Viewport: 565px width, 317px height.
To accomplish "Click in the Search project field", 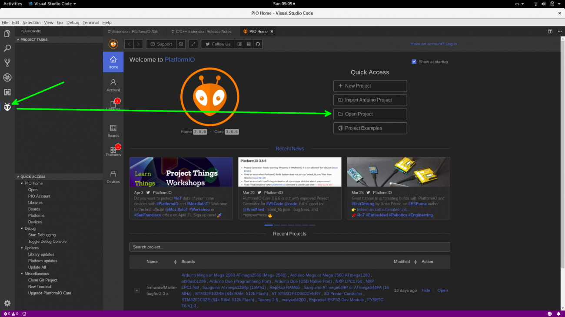I will tap(289, 247).
